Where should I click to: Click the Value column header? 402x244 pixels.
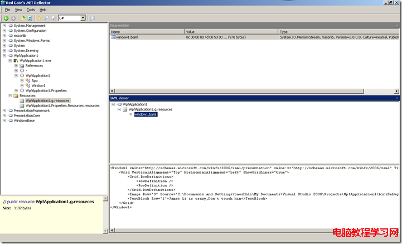(x=231, y=32)
